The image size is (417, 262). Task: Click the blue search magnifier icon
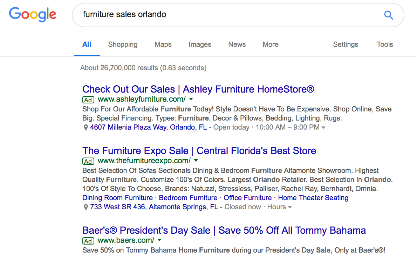[x=389, y=15]
